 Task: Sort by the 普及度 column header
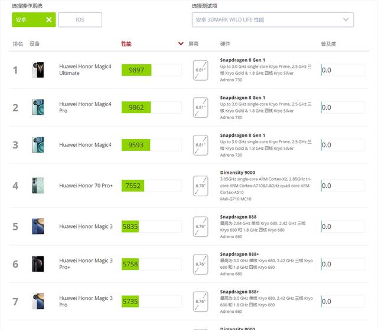328,44
